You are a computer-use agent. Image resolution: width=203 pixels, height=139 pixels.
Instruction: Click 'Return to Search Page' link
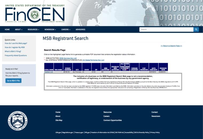(x=171, y=46)
